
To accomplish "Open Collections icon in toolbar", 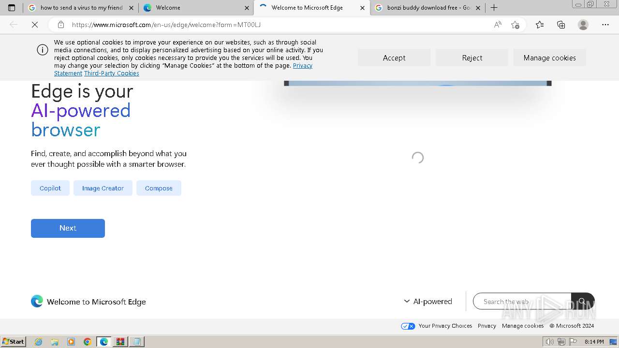I will (561, 25).
